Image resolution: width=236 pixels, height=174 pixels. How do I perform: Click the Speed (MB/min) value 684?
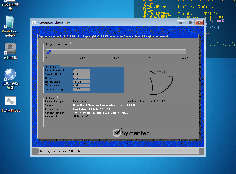(82, 74)
